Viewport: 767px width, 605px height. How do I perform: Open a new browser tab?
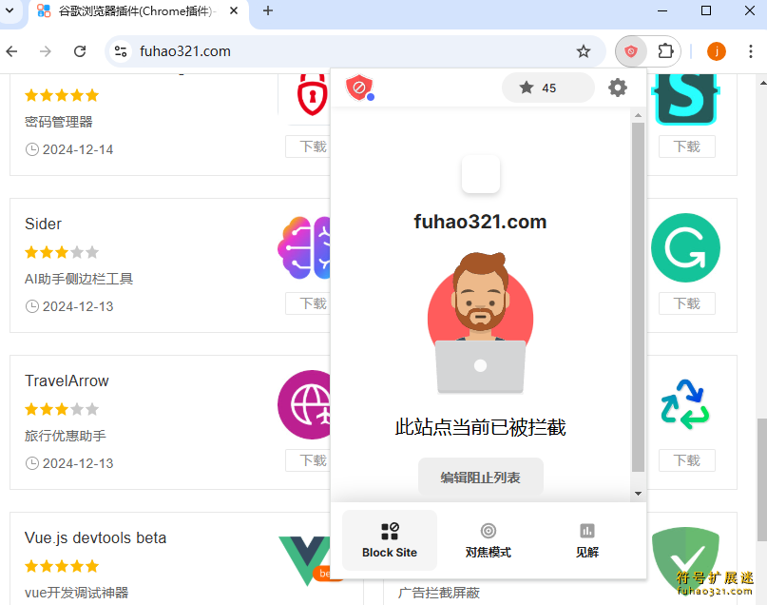[x=268, y=10]
